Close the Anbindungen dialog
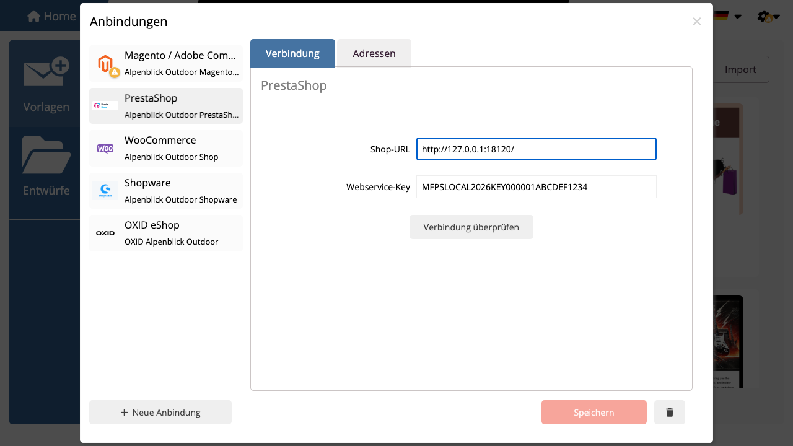This screenshot has height=446, width=793. (697, 22)
